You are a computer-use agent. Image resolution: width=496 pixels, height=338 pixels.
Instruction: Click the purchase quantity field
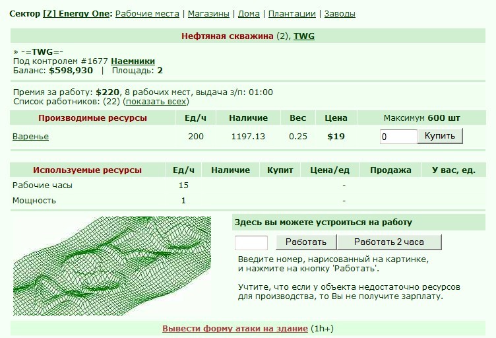398,137
